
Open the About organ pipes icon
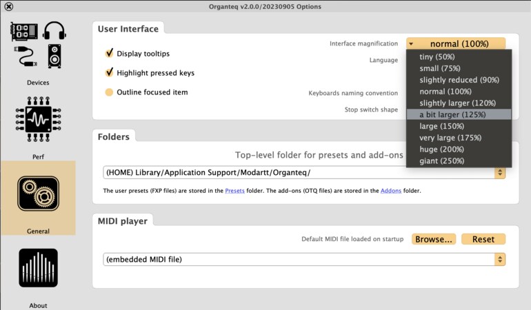coord(38,268)
